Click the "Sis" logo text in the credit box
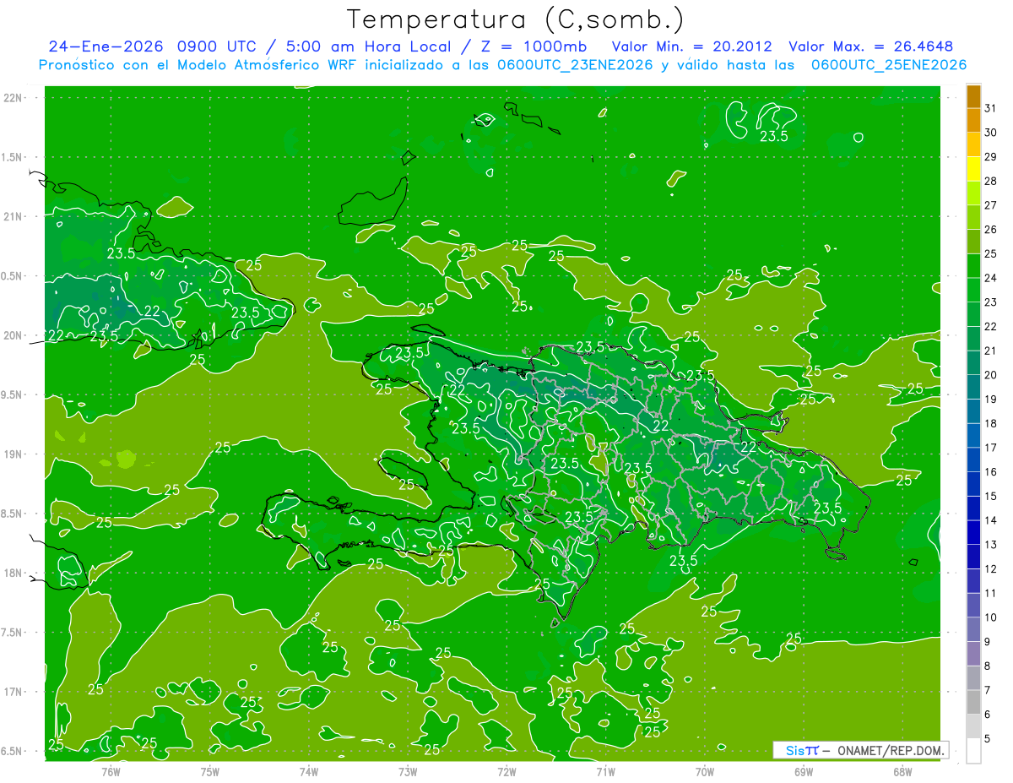 click(x=796, y=750)
